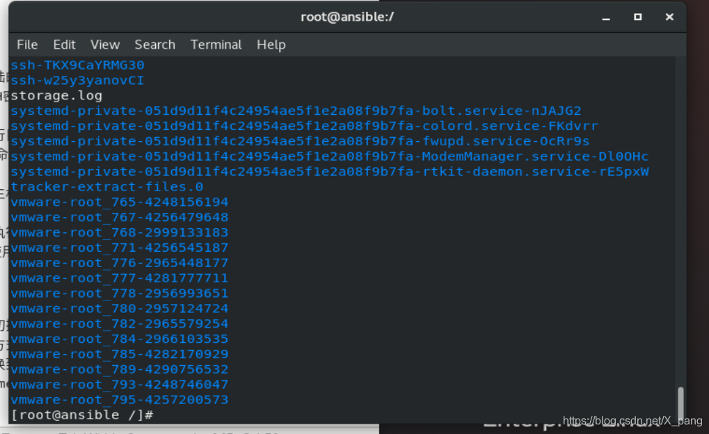Image resolution: width=709 pixels, height=434 pixels.
Task: Click the systemd-private ModemManager.service entry
Action: (330, 156)
